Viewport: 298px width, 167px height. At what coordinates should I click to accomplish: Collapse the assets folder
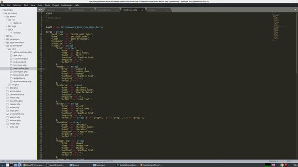5,17
